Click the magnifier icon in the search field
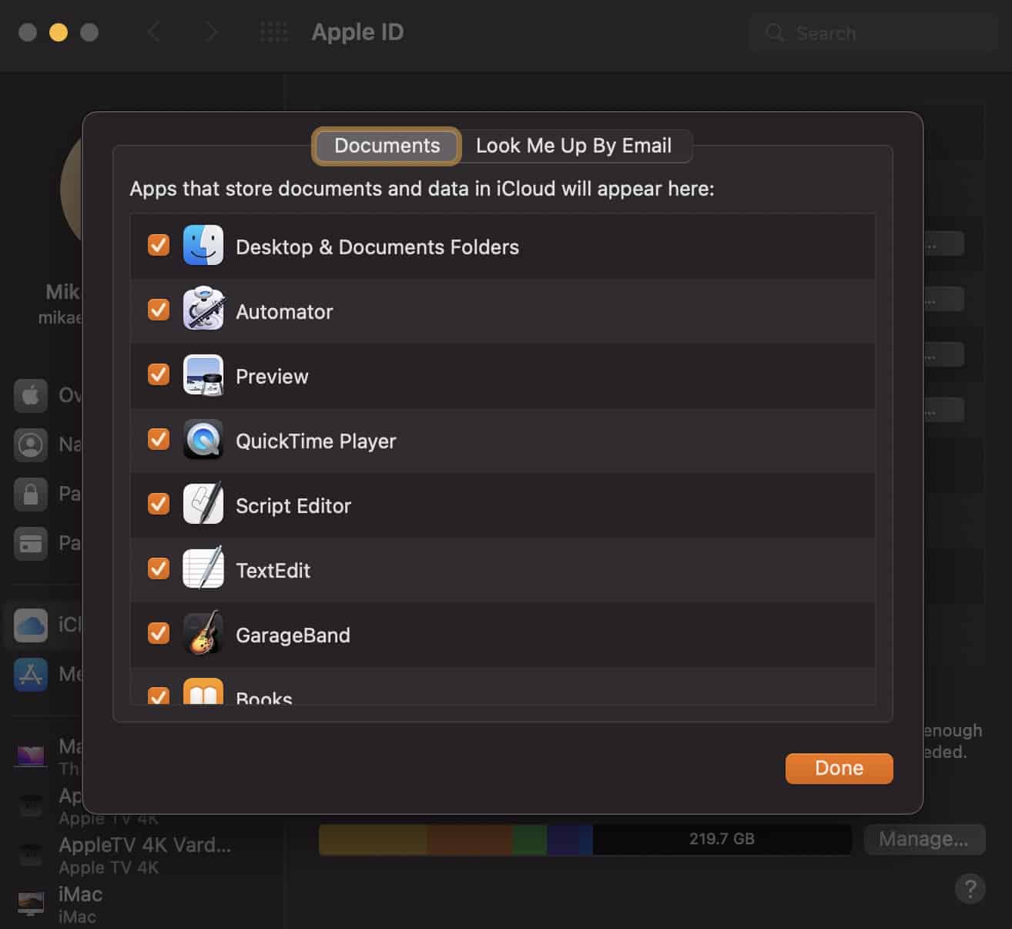 (775, 33)
